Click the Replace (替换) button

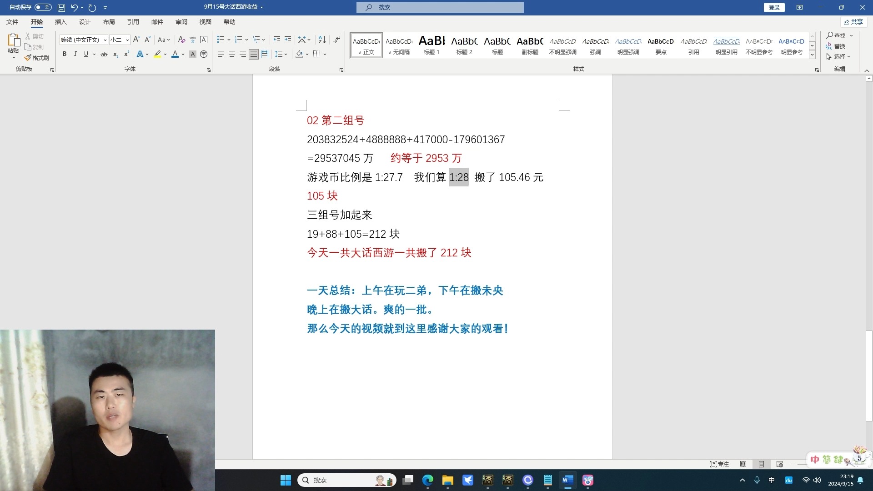pos(836,46)
